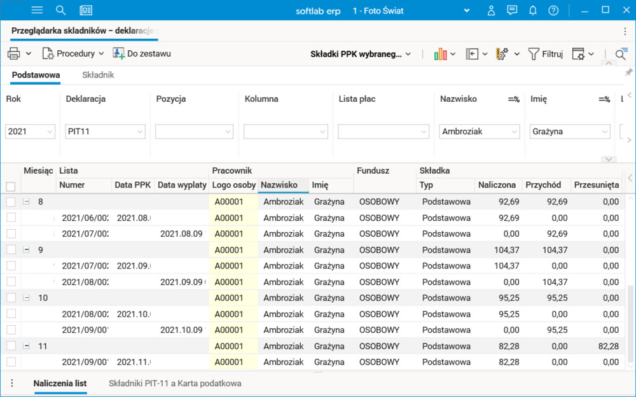Open the chat messages icon
Image resolution: width=636 pixels, height=397 pixels.
point(512,10)
